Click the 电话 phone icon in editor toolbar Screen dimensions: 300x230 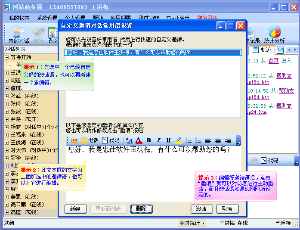pyautogui.click(x=89, y=140)
